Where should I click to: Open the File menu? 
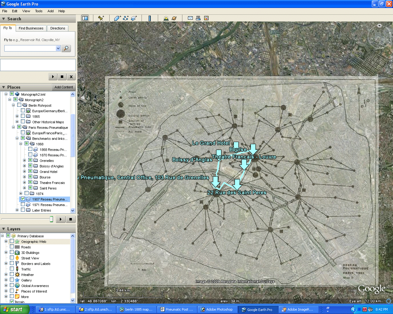(x=5, y=11)
